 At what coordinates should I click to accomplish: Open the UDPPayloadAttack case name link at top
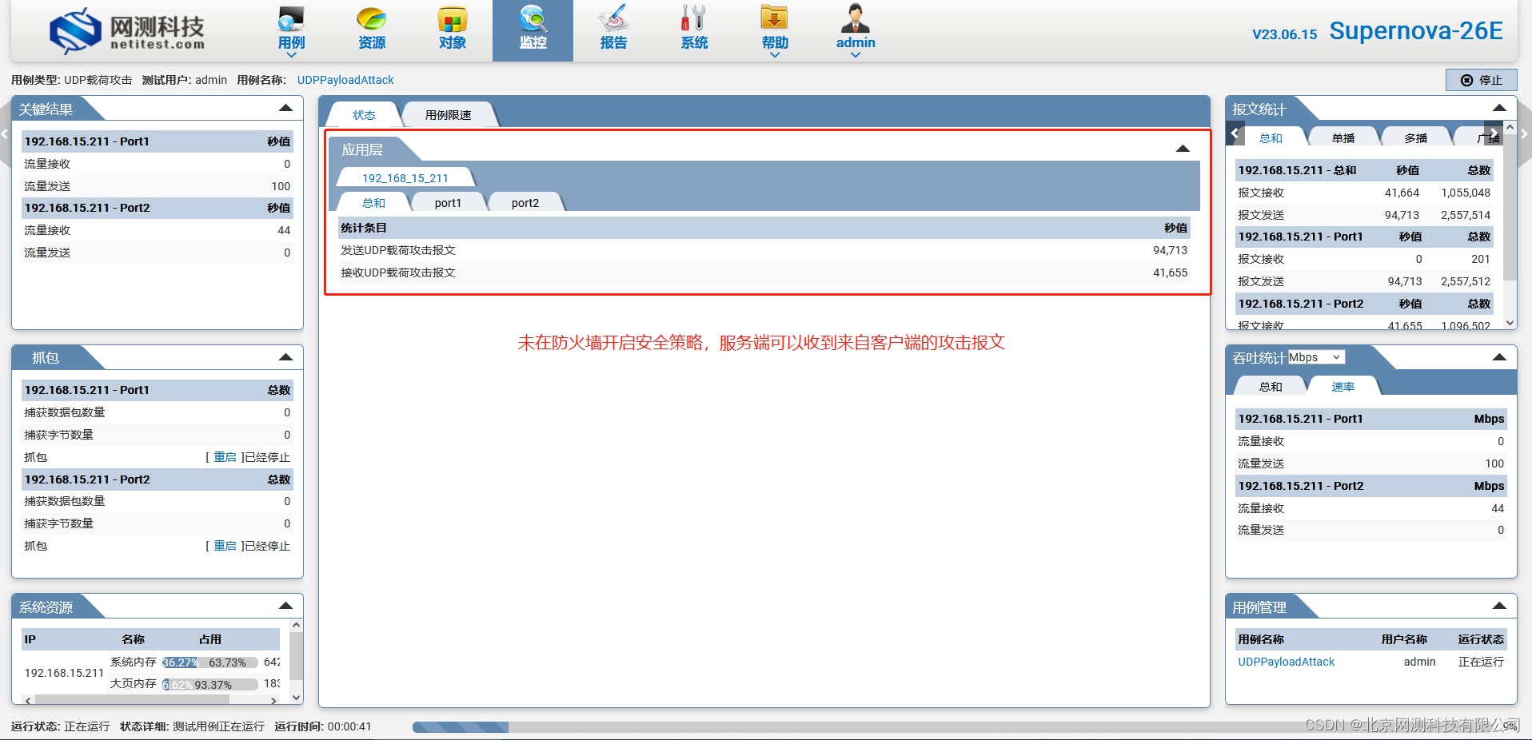(345, 80)
